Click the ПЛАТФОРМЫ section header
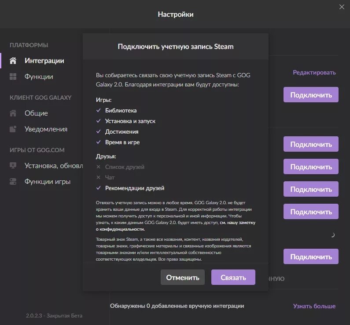Image resolution: width=350 pixels, height=325 pixels. tap(29, 45)
